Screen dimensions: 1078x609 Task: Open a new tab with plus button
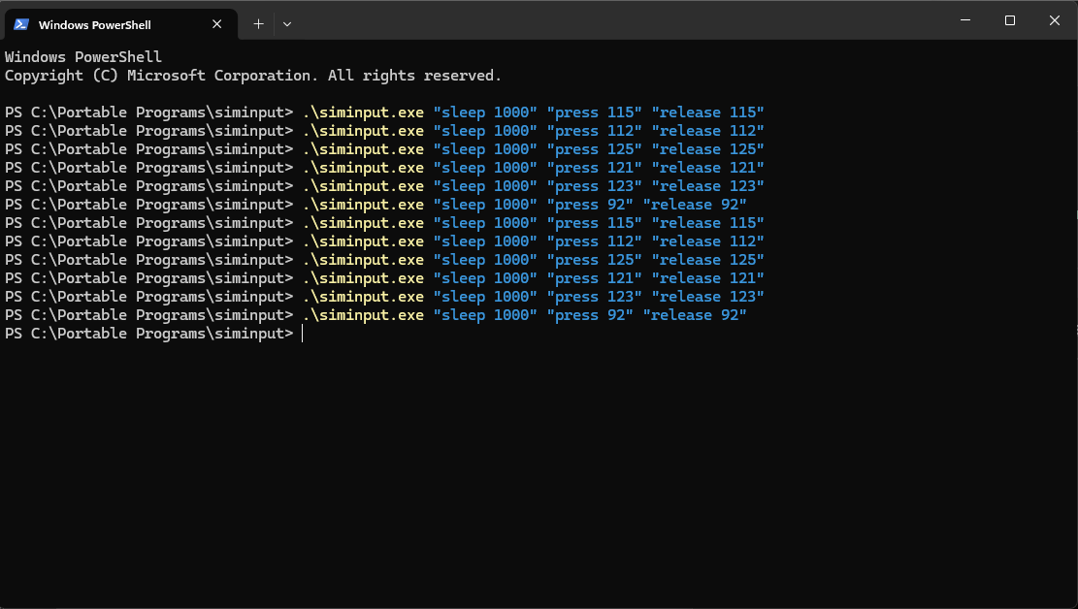[x=258, y=24]
